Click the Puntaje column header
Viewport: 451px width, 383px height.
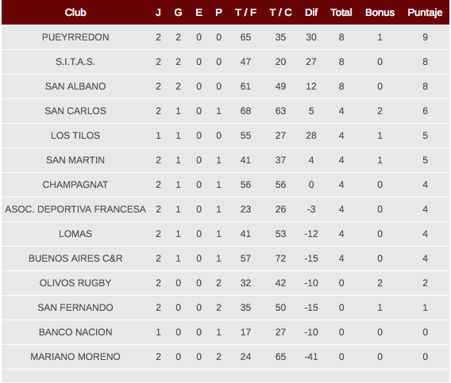click(x=425, y=13)
